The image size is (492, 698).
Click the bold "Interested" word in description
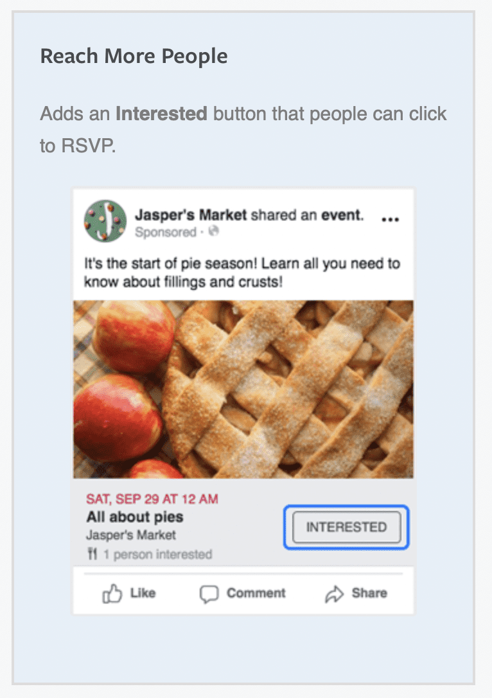[161, 114]
